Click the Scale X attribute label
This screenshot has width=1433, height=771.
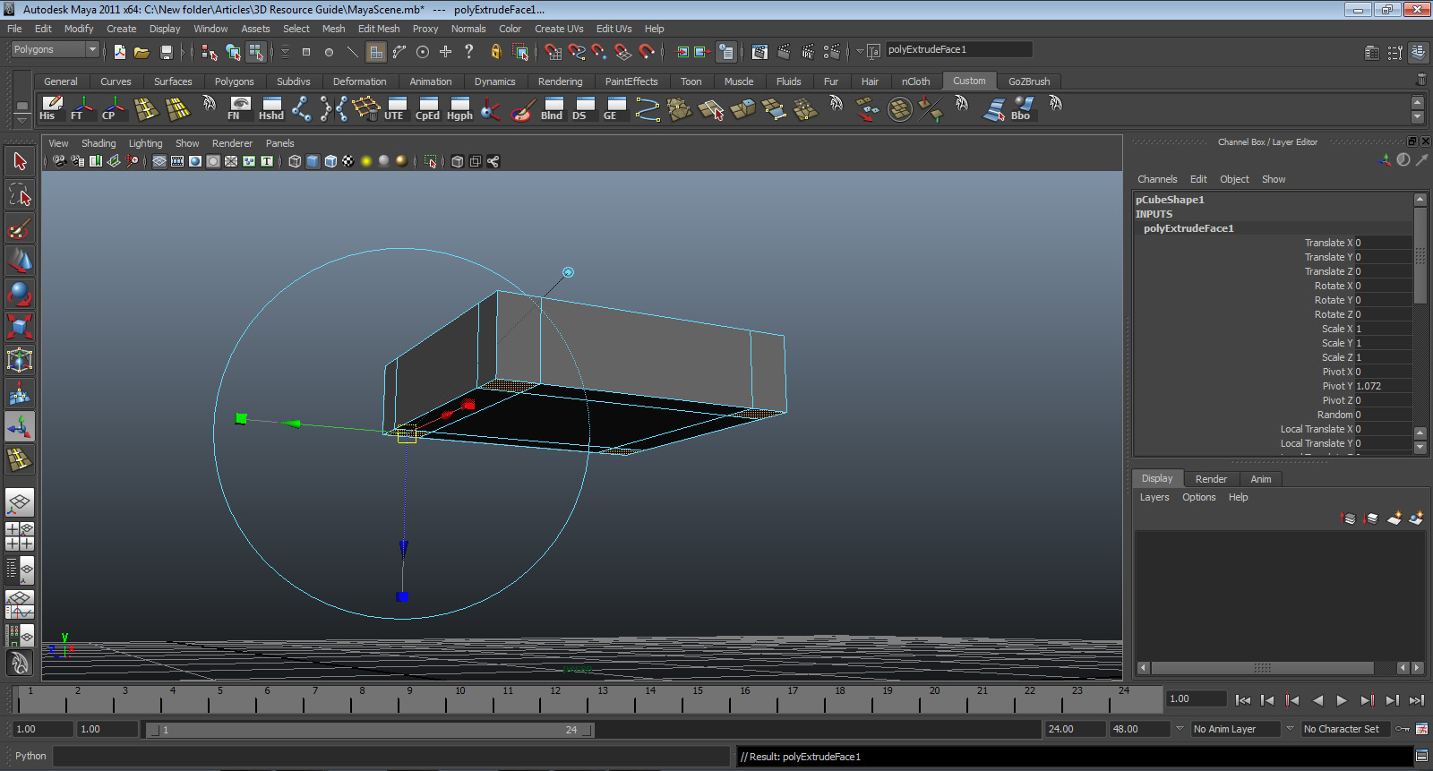tap(1336, 329)
